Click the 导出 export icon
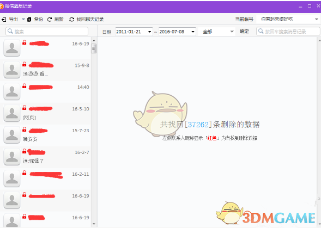 pos(4,20)
